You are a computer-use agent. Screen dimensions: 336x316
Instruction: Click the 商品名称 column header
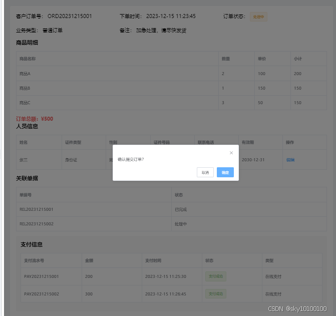tap(28, 59)
